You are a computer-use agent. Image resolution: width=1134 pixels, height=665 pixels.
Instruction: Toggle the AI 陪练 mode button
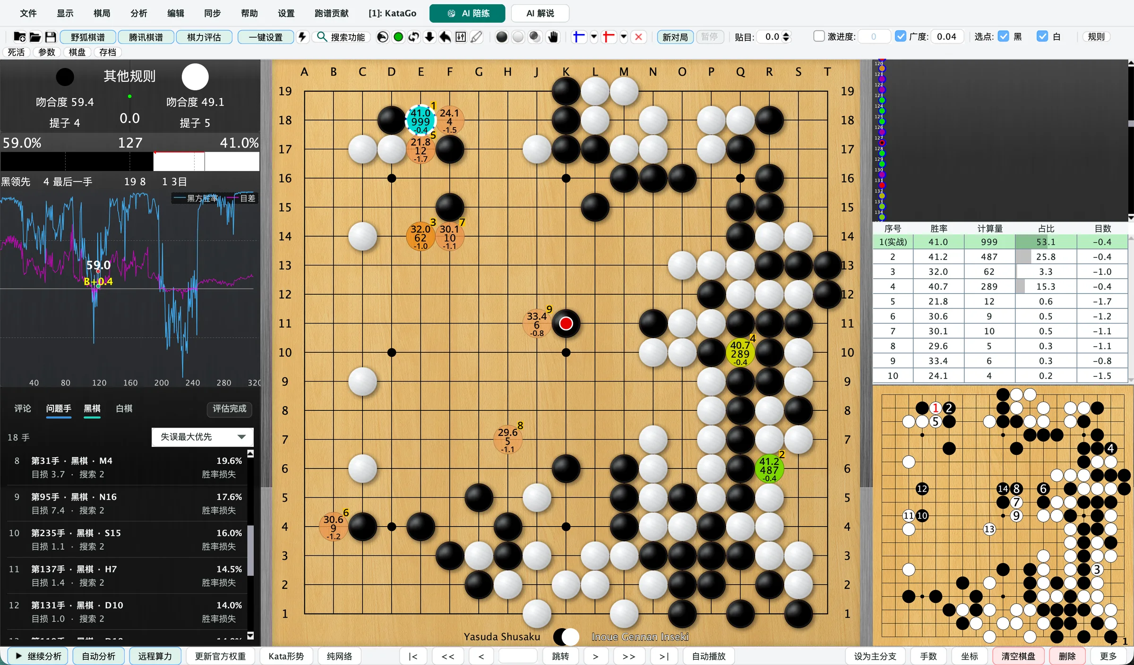click(x=467, y=13)
